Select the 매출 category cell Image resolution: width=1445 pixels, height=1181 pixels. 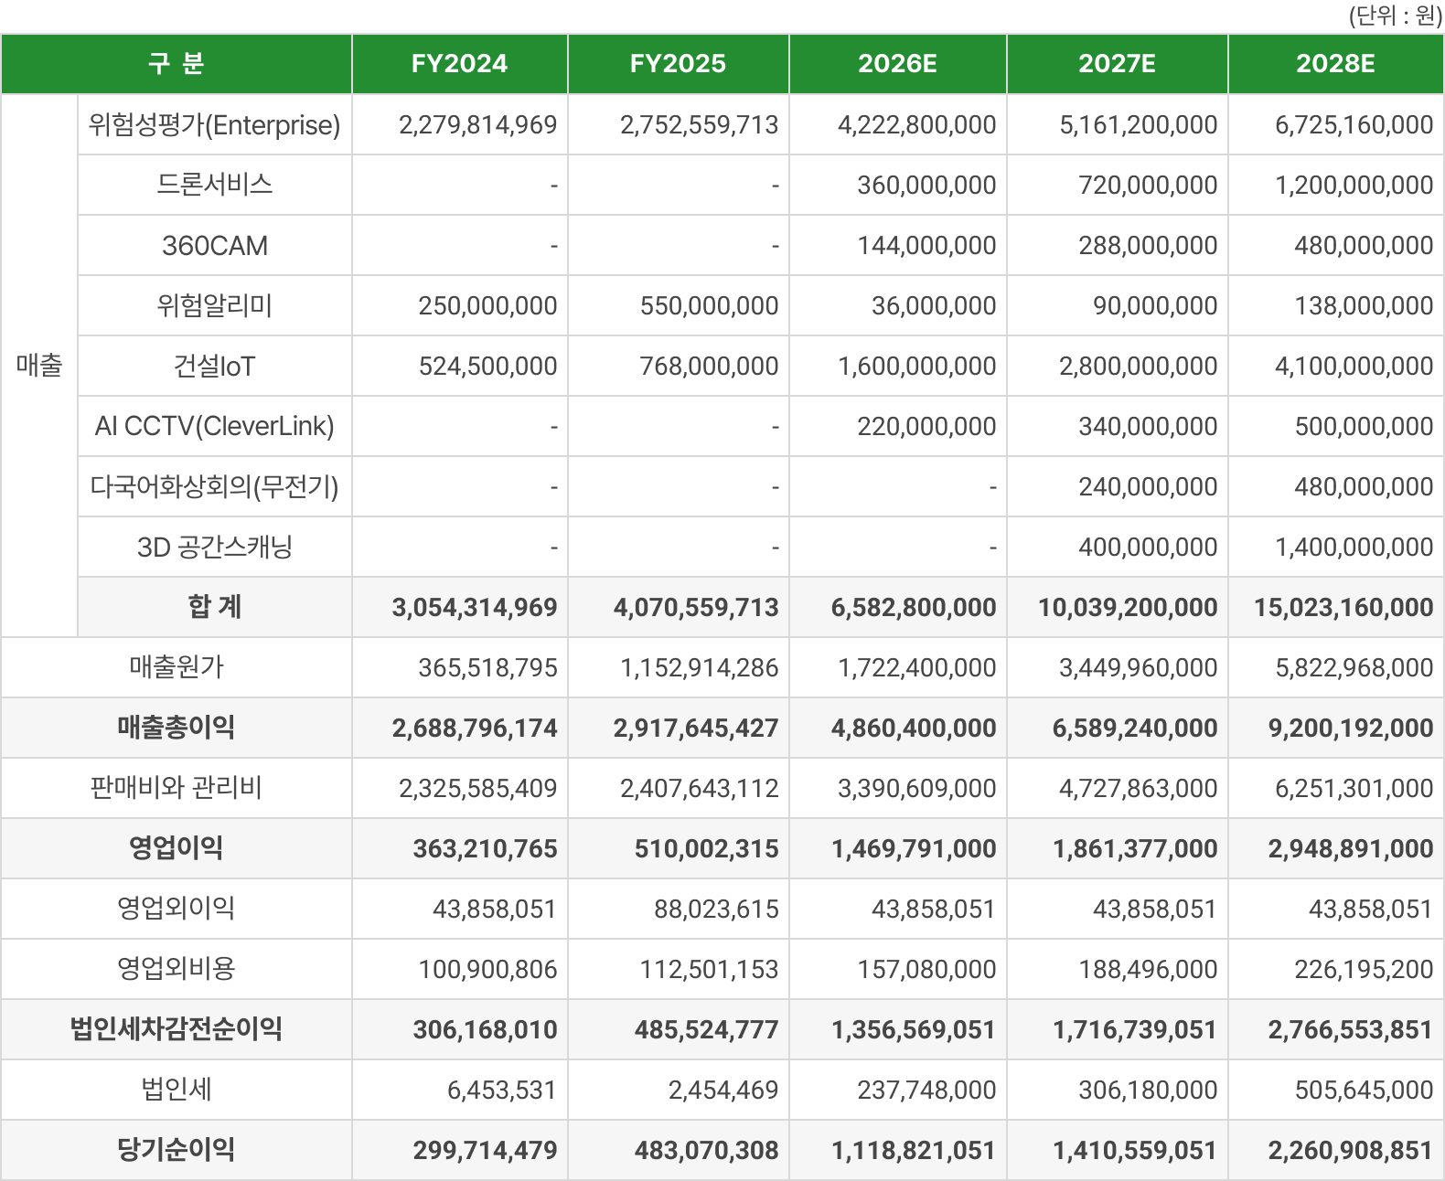39,365
